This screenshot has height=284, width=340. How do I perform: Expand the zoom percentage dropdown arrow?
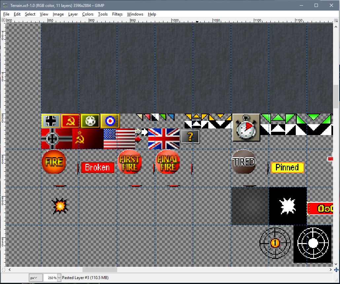coord(59,278)
